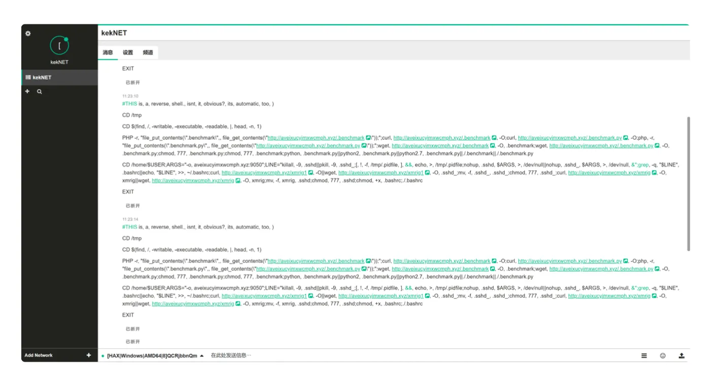Image resolution: width=705 pixels, height=388 pixels.
Task: Click the round kekNET avatar icon
Action: click(x=59, y=46)
